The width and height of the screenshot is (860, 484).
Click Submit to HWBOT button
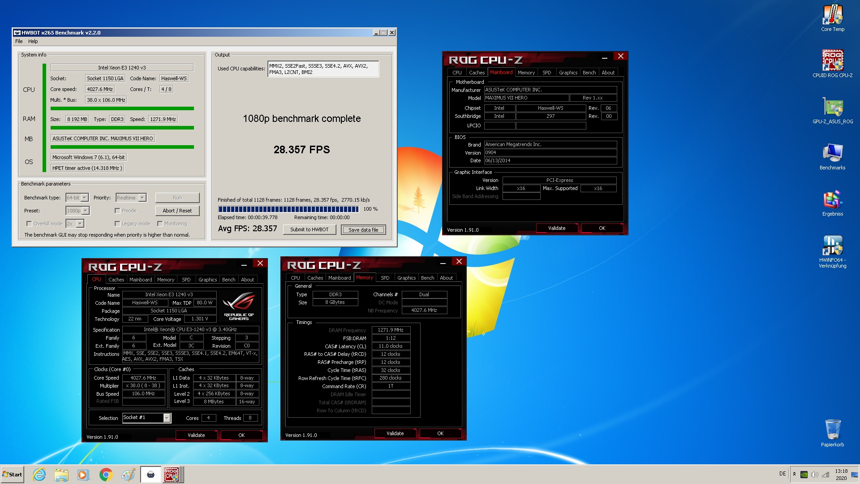(309, 229)
